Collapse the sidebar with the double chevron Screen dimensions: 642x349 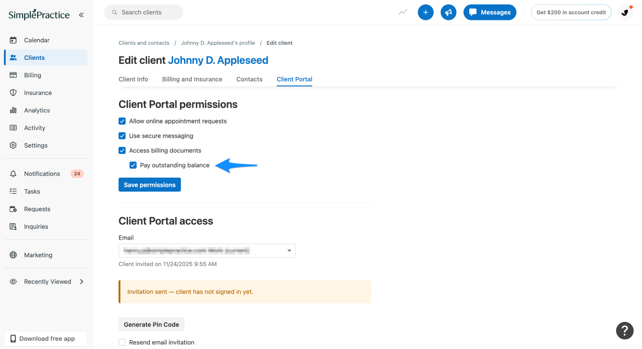(81, 15)
